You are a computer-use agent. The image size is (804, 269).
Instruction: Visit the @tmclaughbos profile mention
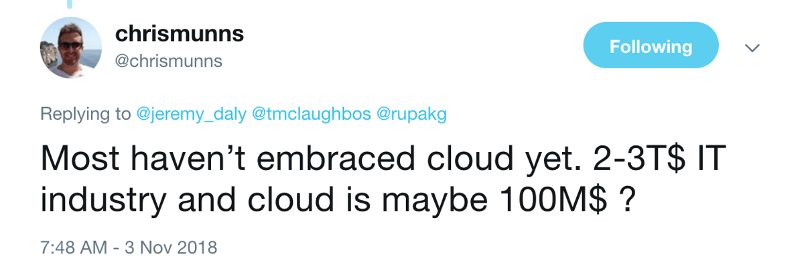pos(310,114)
